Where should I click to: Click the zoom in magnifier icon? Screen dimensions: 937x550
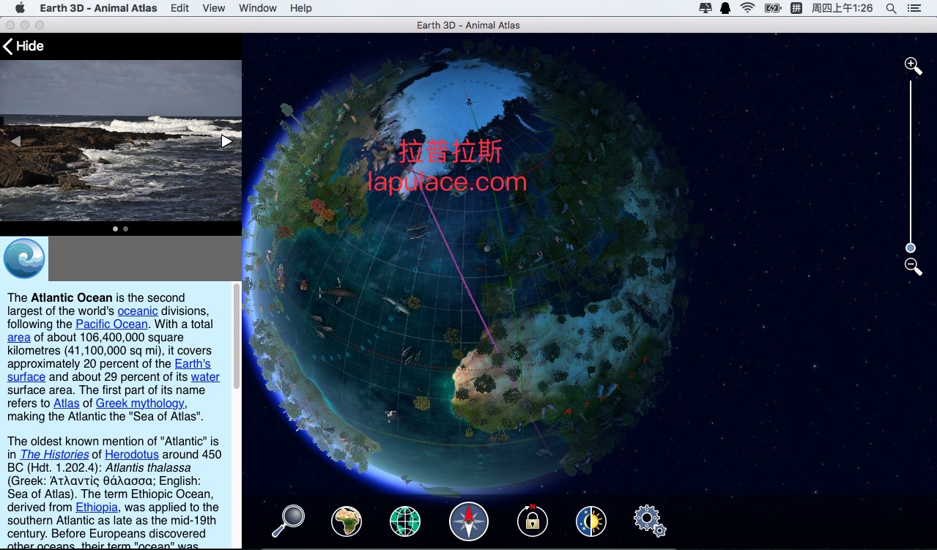coord(913,66)
